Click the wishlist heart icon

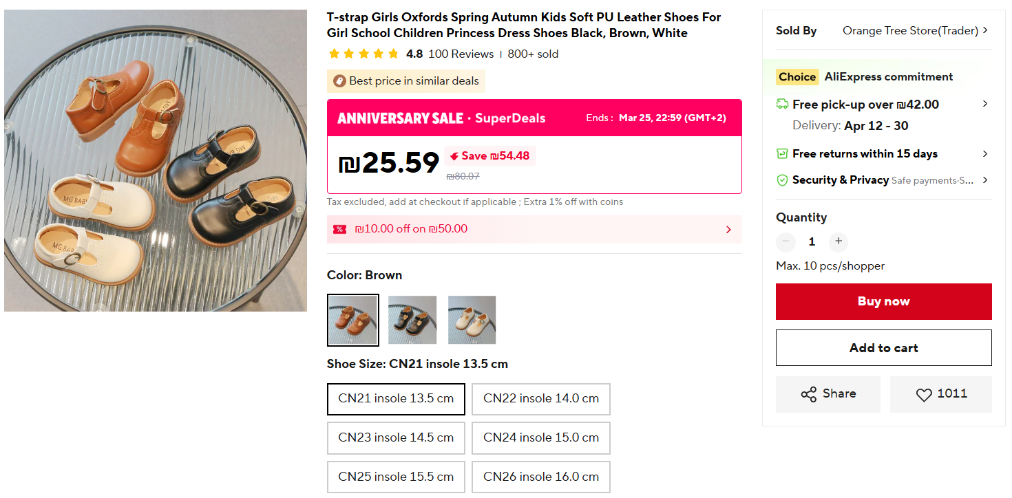pyautogui.click(x=924, y=394)
